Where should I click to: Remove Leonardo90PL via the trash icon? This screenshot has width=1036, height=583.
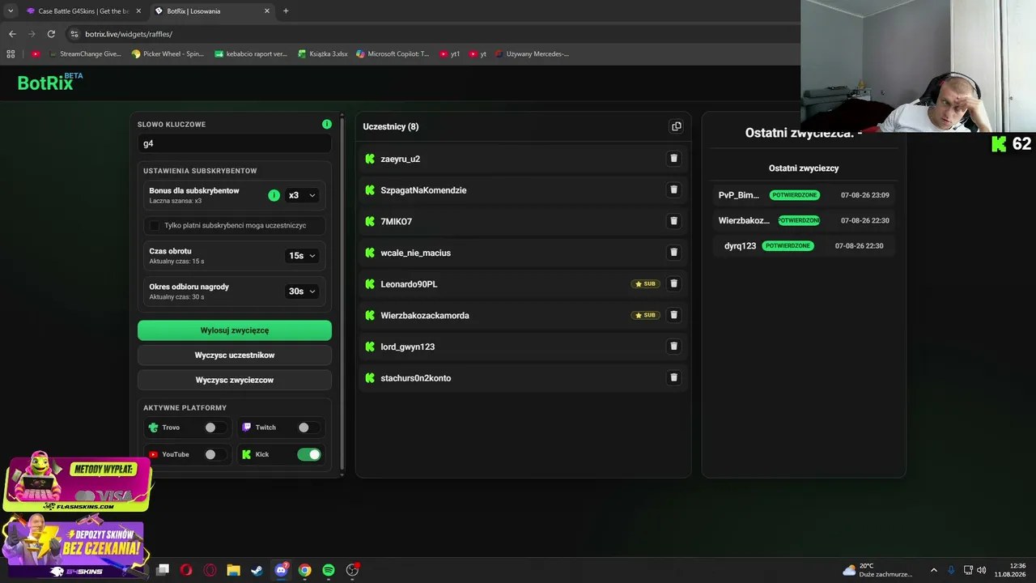click(673, 283)
